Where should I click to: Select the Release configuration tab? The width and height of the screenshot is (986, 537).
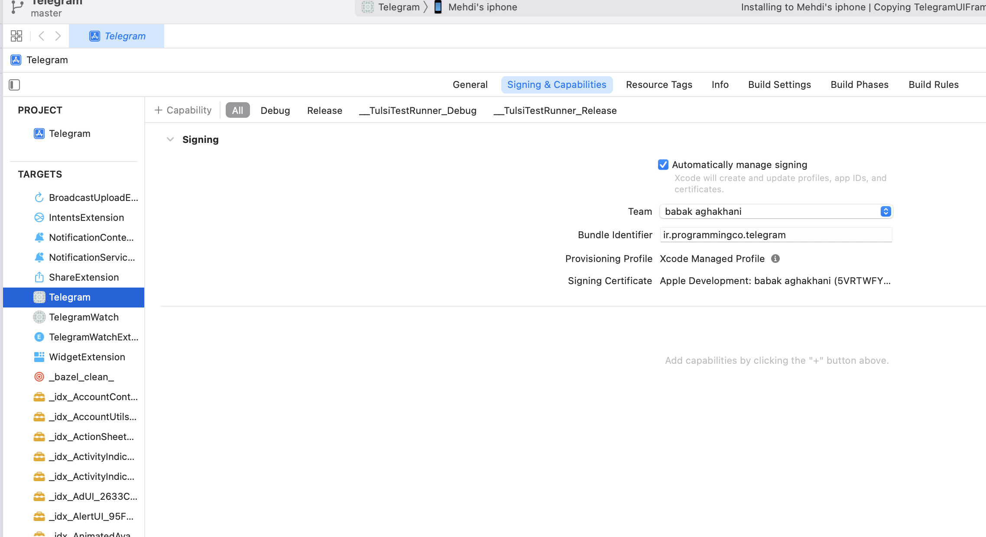pyautogui.click(x=324, y=110)
